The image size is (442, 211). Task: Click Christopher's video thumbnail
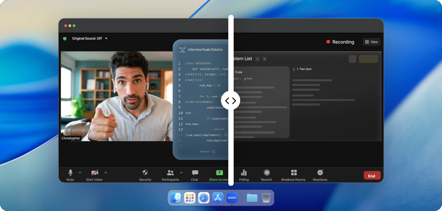(x=117, y=96)
